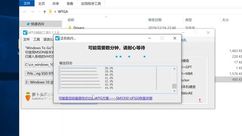Click the cn_windows image path field
The width and height of the screenshot is (242, 136).
pos(39,65)
